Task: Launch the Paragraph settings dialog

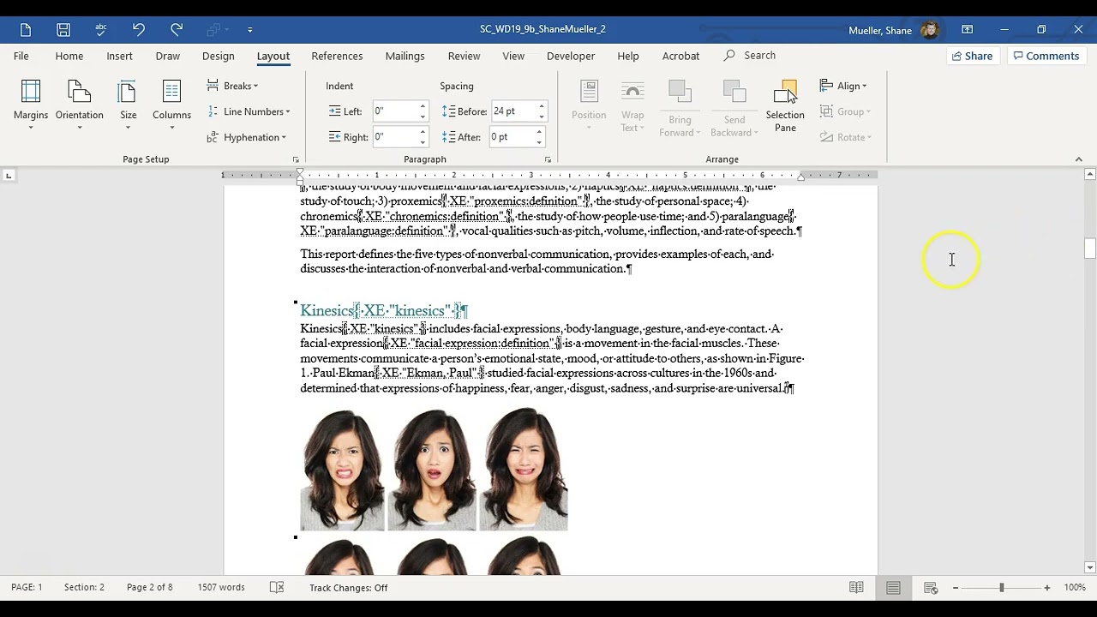Action: tap(548, 159)
